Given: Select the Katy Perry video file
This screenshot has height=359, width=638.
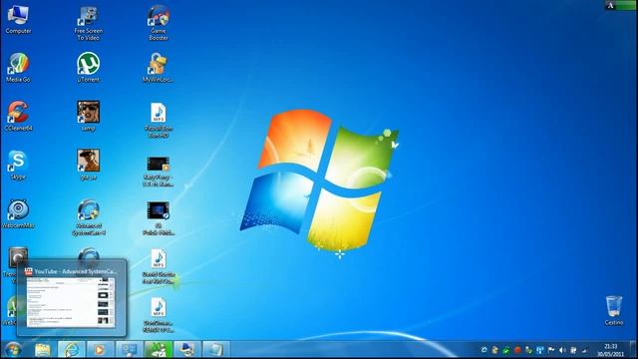Looking at the screenshot, I should pyautogui.click(x=159, y=172).
